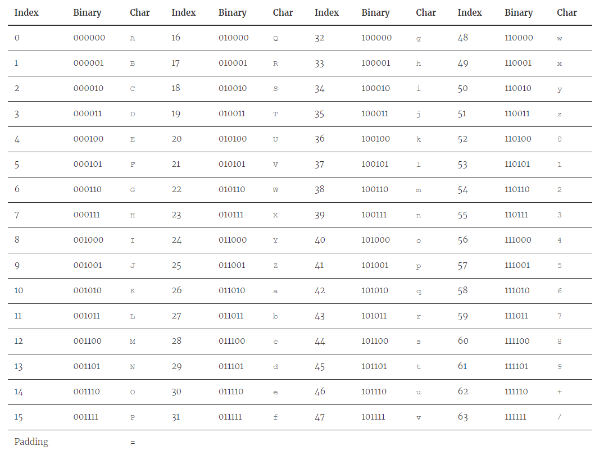Click the first Binary column header

click(87, 12)
